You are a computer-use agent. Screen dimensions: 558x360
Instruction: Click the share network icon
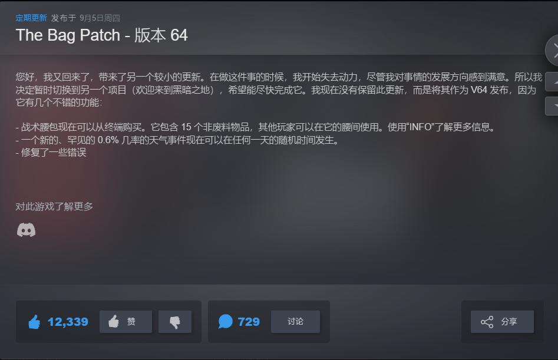coord(487,322)
